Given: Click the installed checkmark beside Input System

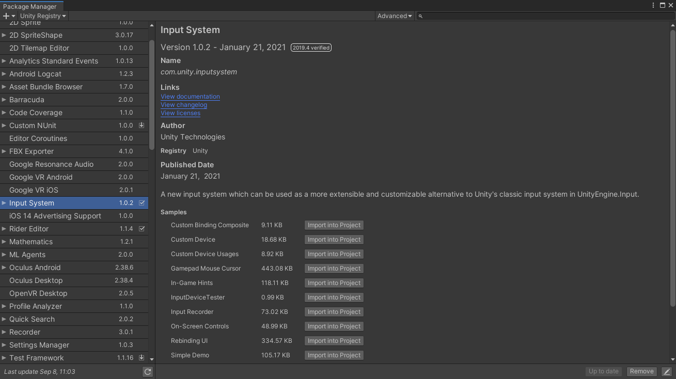Looking at the screenshot, I should [x=142, y=203].
